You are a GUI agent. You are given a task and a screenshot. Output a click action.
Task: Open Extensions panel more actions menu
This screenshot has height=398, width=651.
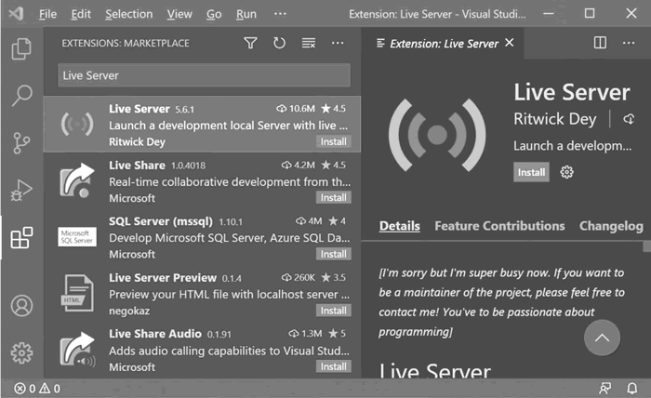click(338, 43)
